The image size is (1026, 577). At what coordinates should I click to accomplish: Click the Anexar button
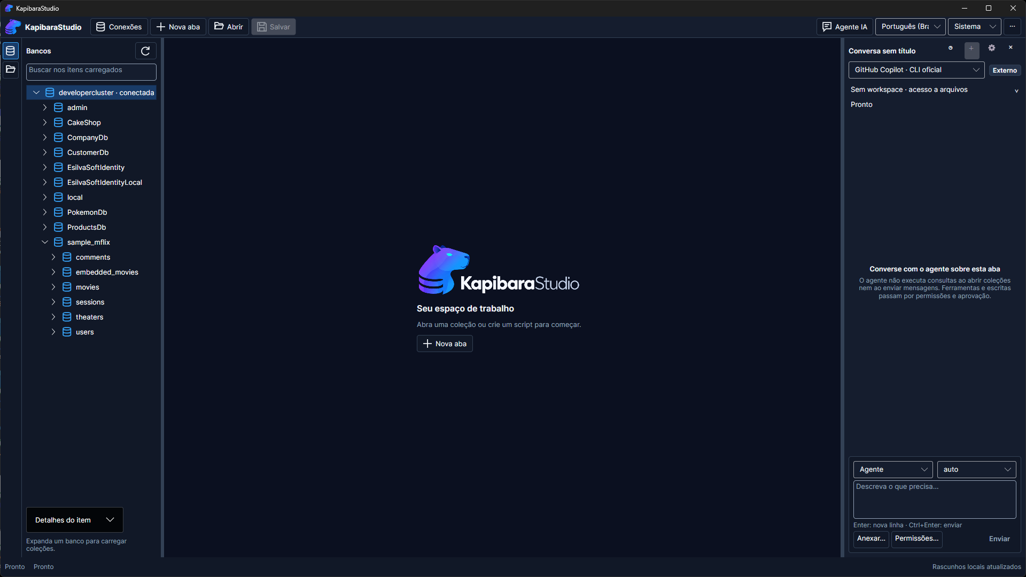(871, 539)
